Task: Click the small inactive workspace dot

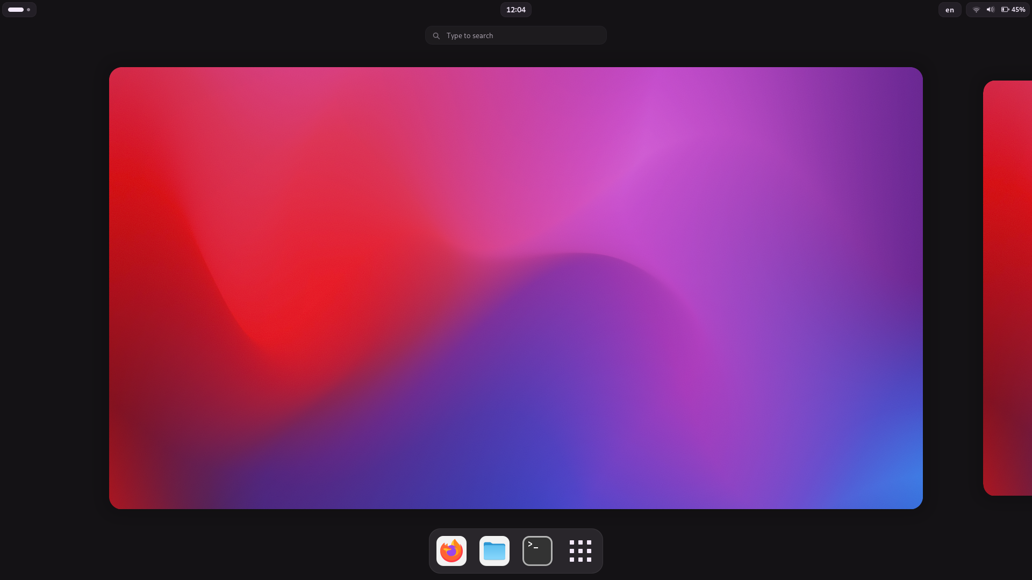Action: click(28, 10)
